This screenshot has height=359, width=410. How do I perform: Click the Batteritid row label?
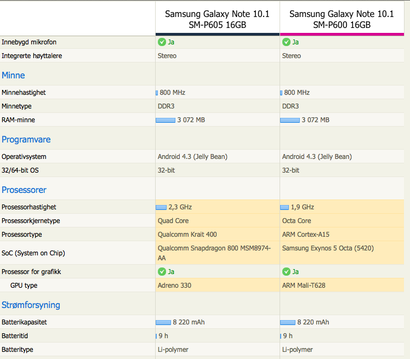pos(15,336)
